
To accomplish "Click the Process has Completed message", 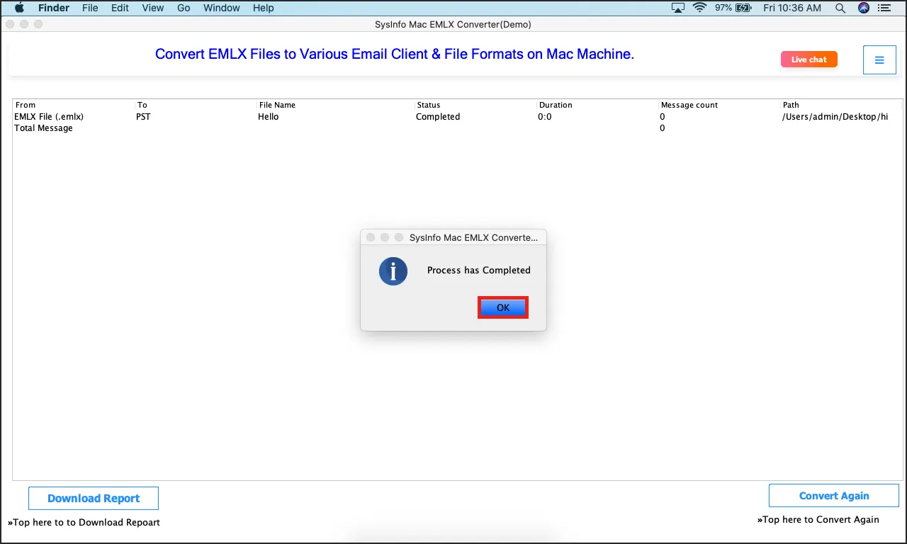I will click(479, 270).
